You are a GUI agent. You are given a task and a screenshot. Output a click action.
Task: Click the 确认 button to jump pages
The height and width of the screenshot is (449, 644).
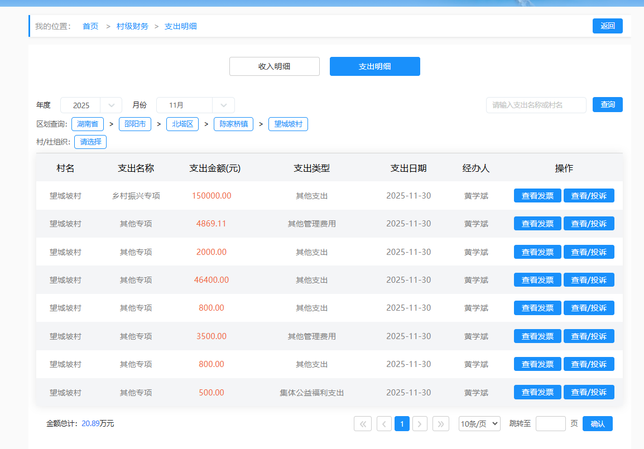pyautogui.click(x=597, y=424)
